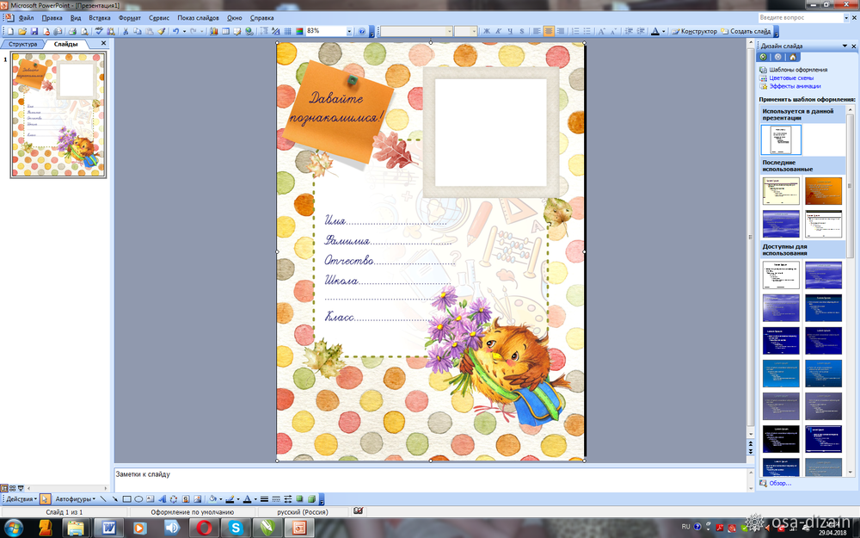The image size is (860, 538).
Task: Click the Windows Start button
Action: tap(13, 529)
